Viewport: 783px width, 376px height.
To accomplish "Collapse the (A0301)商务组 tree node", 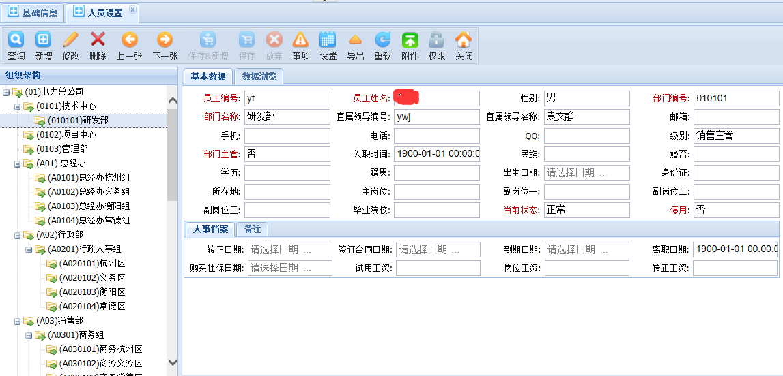I will pyautogui.click(x=29, y=335).
